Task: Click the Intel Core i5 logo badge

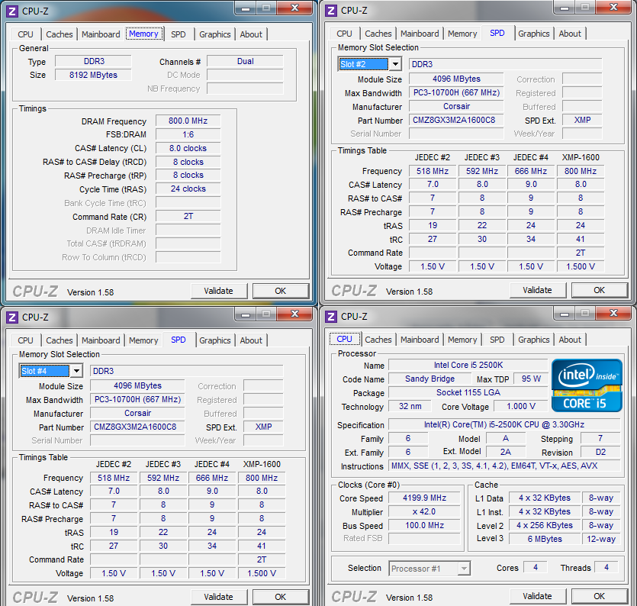Action: [587, 385]
